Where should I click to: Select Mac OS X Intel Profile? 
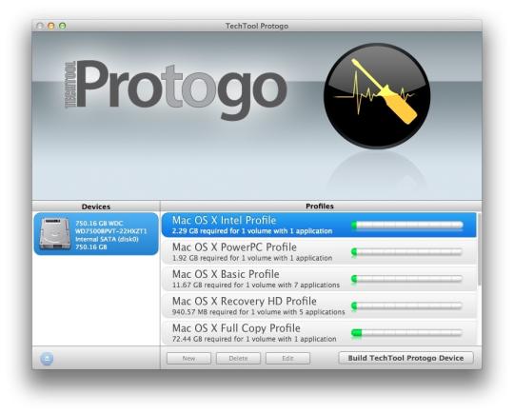[319, 225]
